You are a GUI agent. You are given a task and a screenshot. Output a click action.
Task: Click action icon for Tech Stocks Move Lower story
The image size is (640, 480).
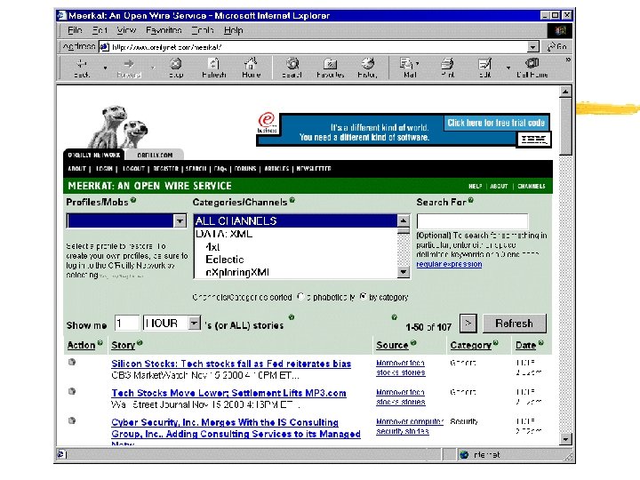point(72,391)
